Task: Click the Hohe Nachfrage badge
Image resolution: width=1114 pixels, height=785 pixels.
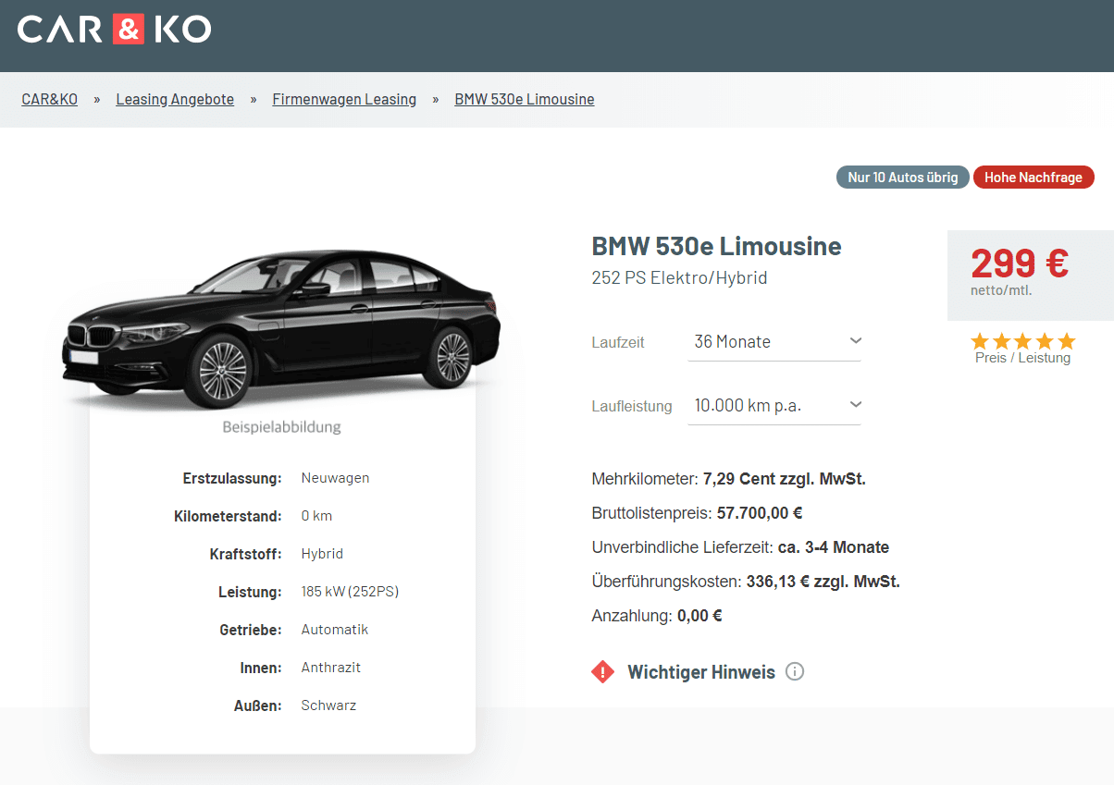Action: [1034, 178]
